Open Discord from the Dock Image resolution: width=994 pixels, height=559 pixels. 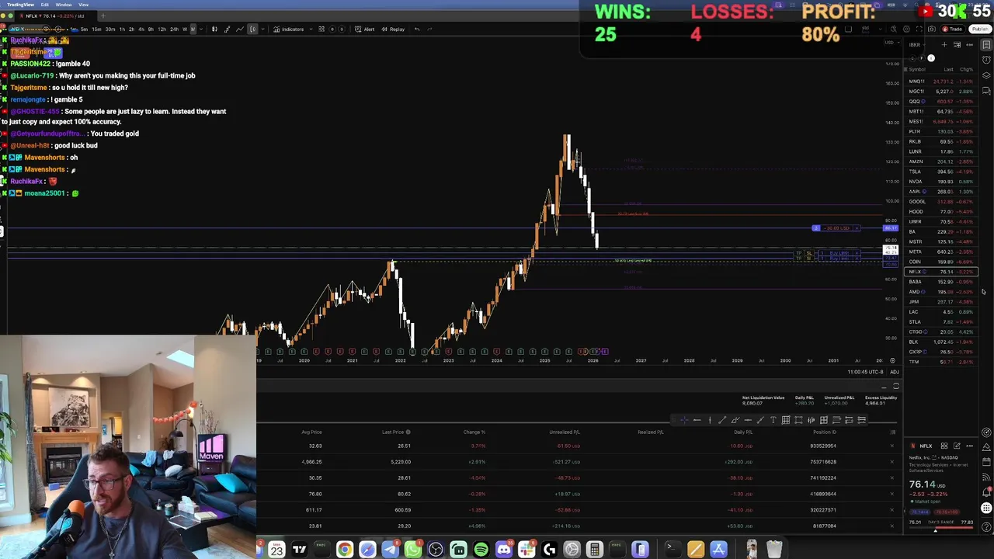pyautogui.click(x=504, y=550)
